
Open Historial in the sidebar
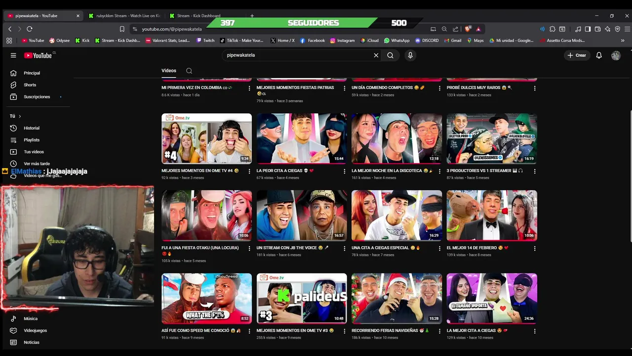tap(32, 128)
